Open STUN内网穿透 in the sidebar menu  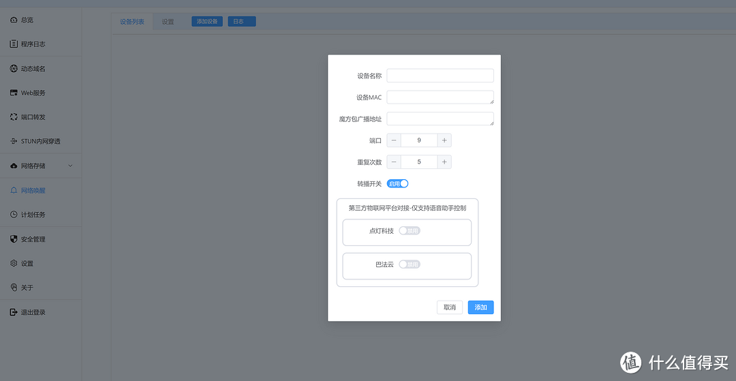pos(40,141)
